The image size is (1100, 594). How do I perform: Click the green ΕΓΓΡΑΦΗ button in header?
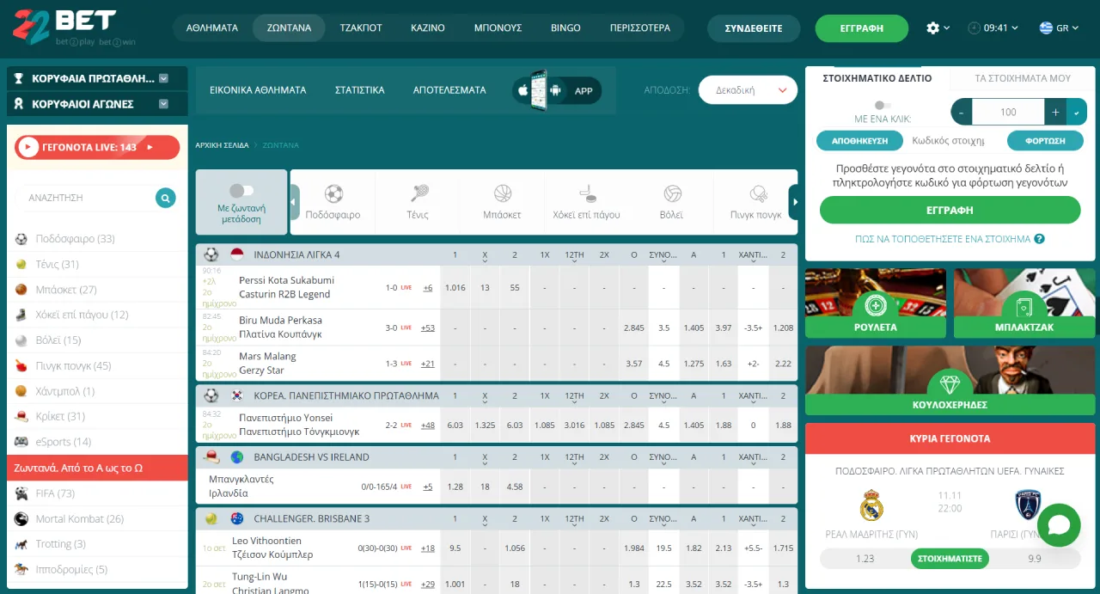[861, 28]
